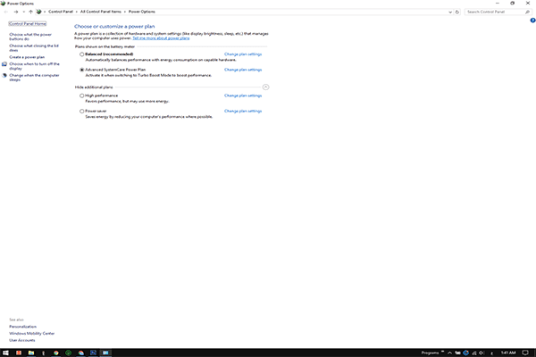
Task: Select the Balanced (recommended) power plan
Action: [81, 54]
